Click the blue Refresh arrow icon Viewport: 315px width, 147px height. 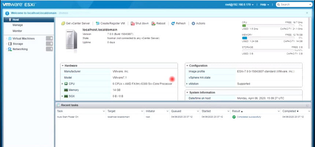[x=173, y=23]
